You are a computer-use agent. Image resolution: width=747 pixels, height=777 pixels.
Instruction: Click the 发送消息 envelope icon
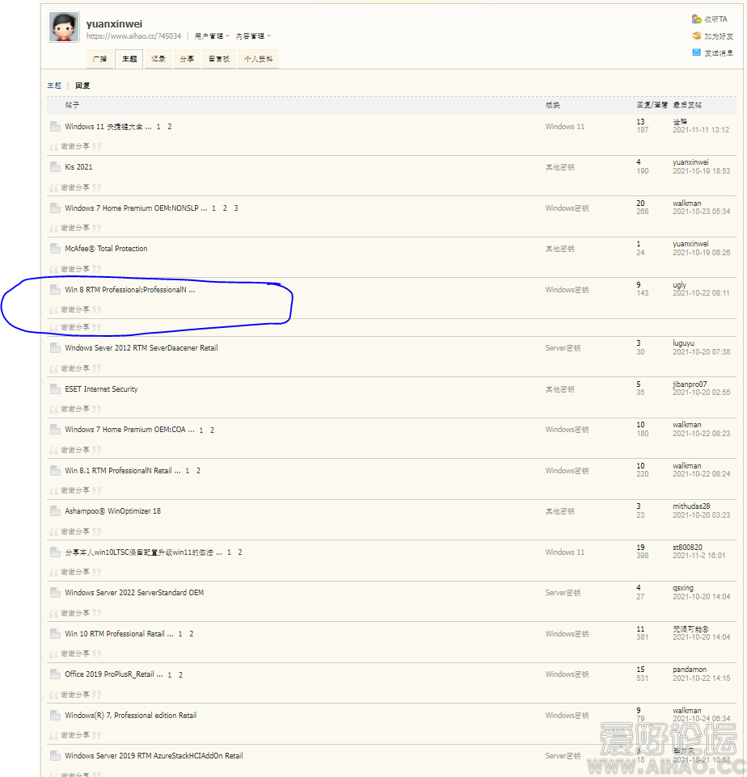coord(696,52)
